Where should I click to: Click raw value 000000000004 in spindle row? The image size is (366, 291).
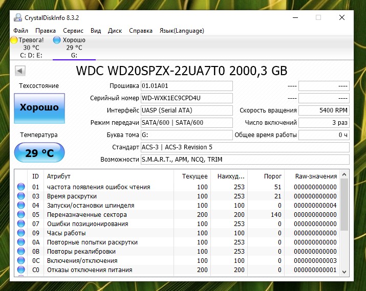point(315,206)
